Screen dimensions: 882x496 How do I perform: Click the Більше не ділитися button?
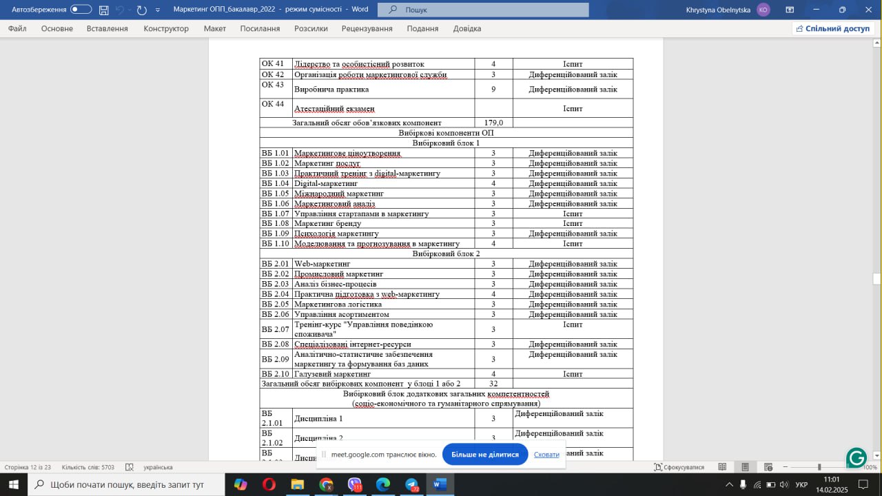pyautogui.click(x=485, y=455)
